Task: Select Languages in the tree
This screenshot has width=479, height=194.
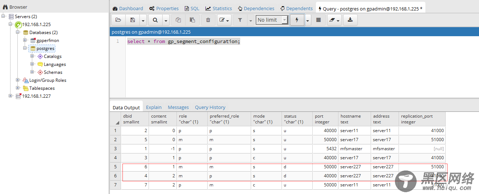Action: 55,64
